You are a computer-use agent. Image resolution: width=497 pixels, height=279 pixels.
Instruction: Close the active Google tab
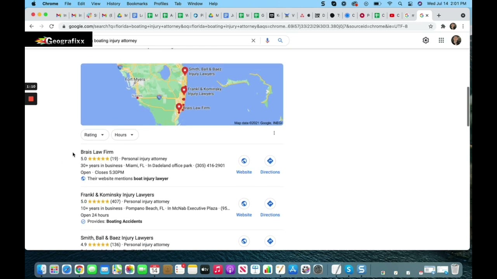[427, 15]
